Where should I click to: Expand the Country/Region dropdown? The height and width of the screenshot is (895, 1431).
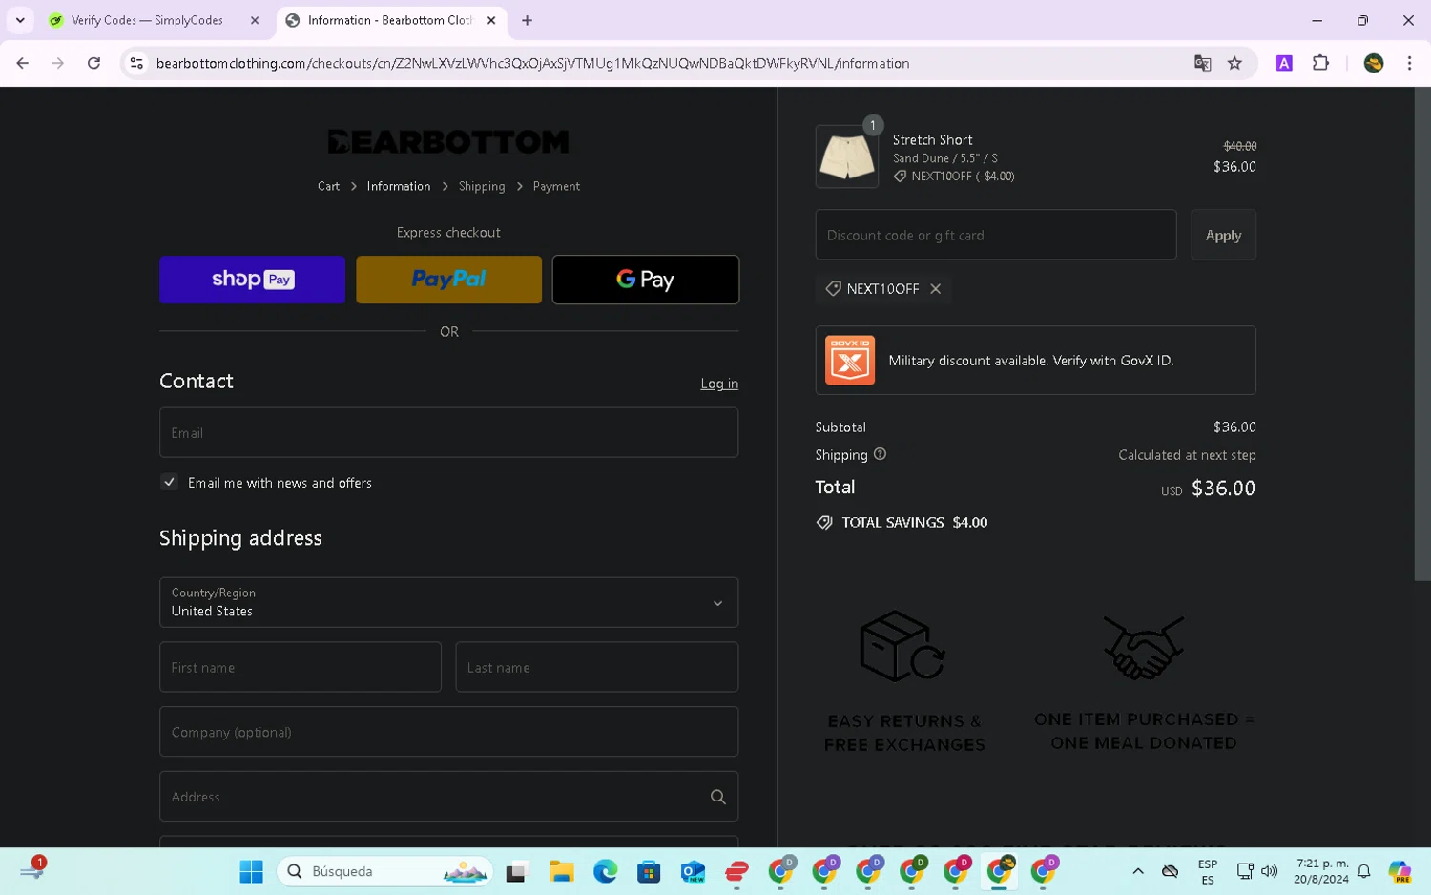(x=448, y=602)
